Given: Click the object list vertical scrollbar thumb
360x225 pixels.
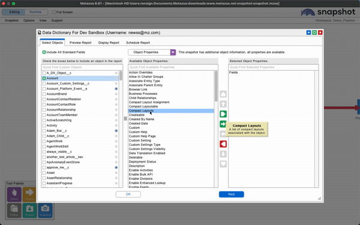Looking at the screenshot, I should pyautogui.click(x=121, y=76).
